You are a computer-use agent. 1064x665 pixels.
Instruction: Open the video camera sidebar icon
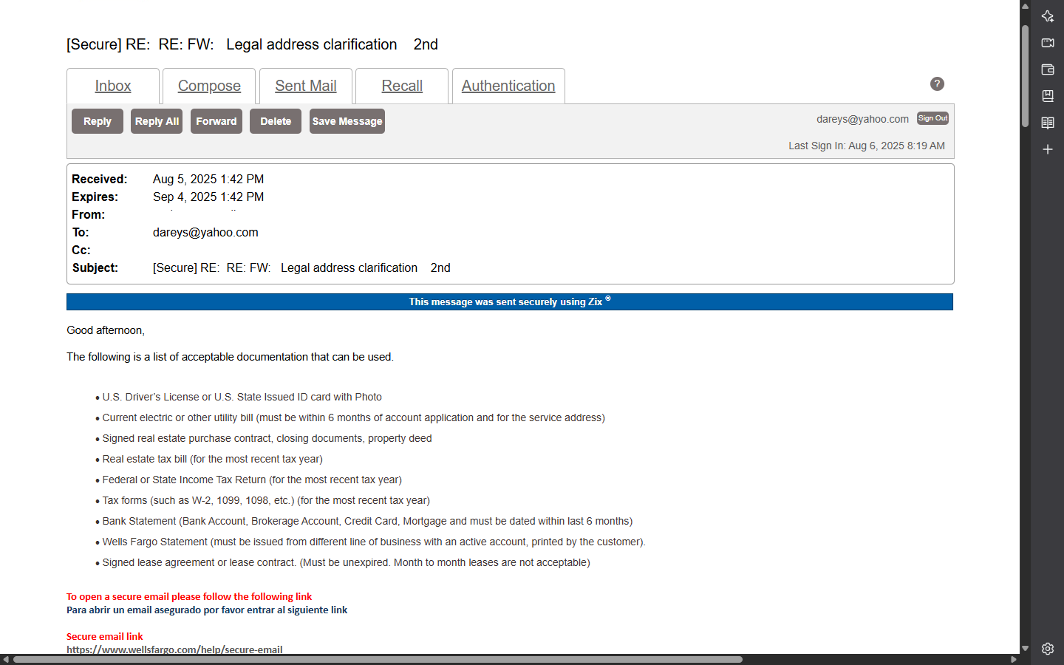click(1048, 43)
